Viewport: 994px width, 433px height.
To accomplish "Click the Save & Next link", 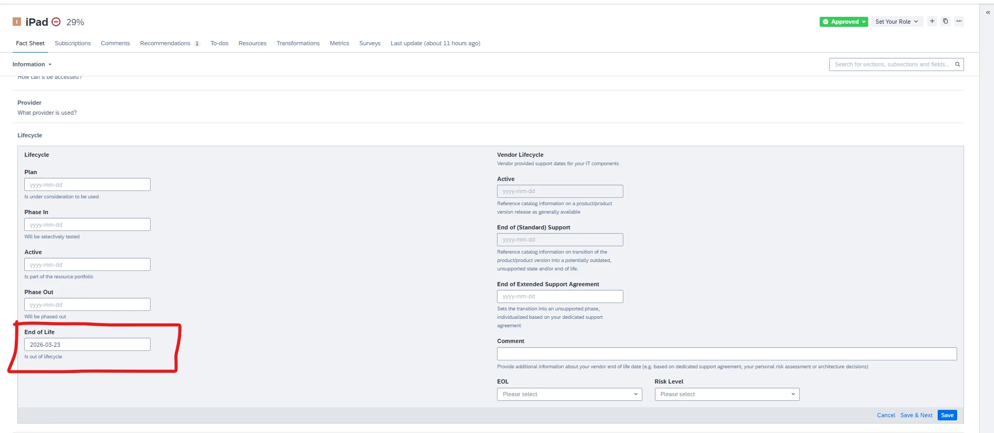I will click(x=916, y=415).
